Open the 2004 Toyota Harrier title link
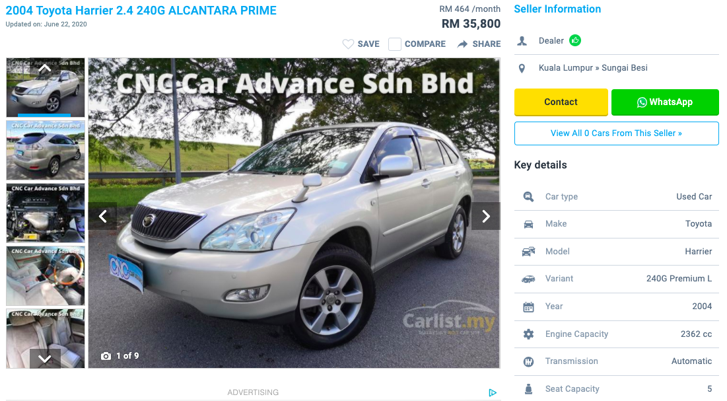727x401 pixels. [x=141, y=10]
